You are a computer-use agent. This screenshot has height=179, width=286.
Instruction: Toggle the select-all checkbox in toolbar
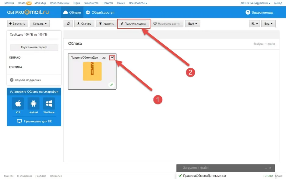[x=68, y=23]
